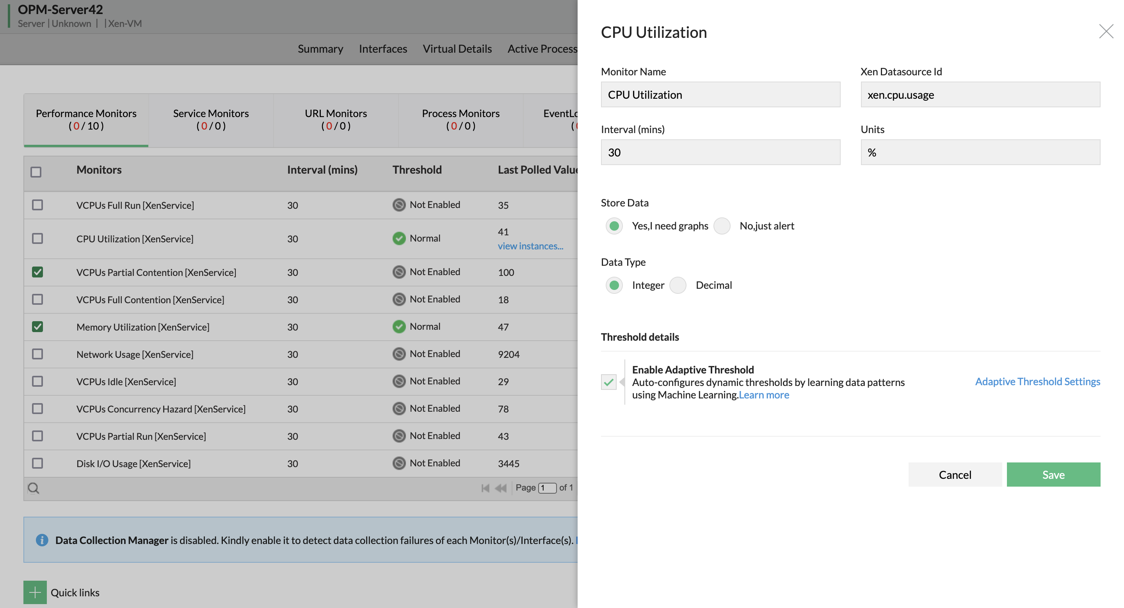Uncheck Enable Adaptive Threshold checkbox

tap(608, 382)
